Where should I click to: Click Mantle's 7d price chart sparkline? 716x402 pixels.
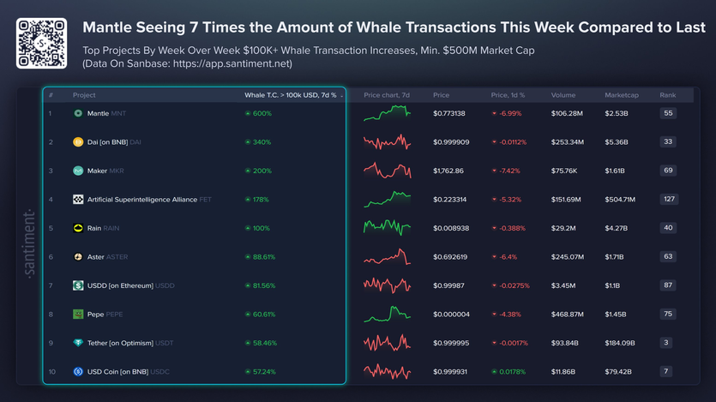387,111
